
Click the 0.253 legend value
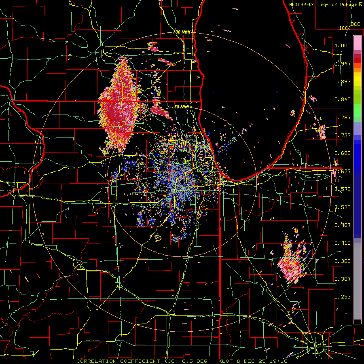pyautogui.click(x=343, y=297)
